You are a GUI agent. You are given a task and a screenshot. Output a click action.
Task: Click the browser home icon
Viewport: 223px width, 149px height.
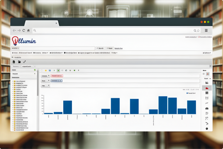tap(28, 30)
